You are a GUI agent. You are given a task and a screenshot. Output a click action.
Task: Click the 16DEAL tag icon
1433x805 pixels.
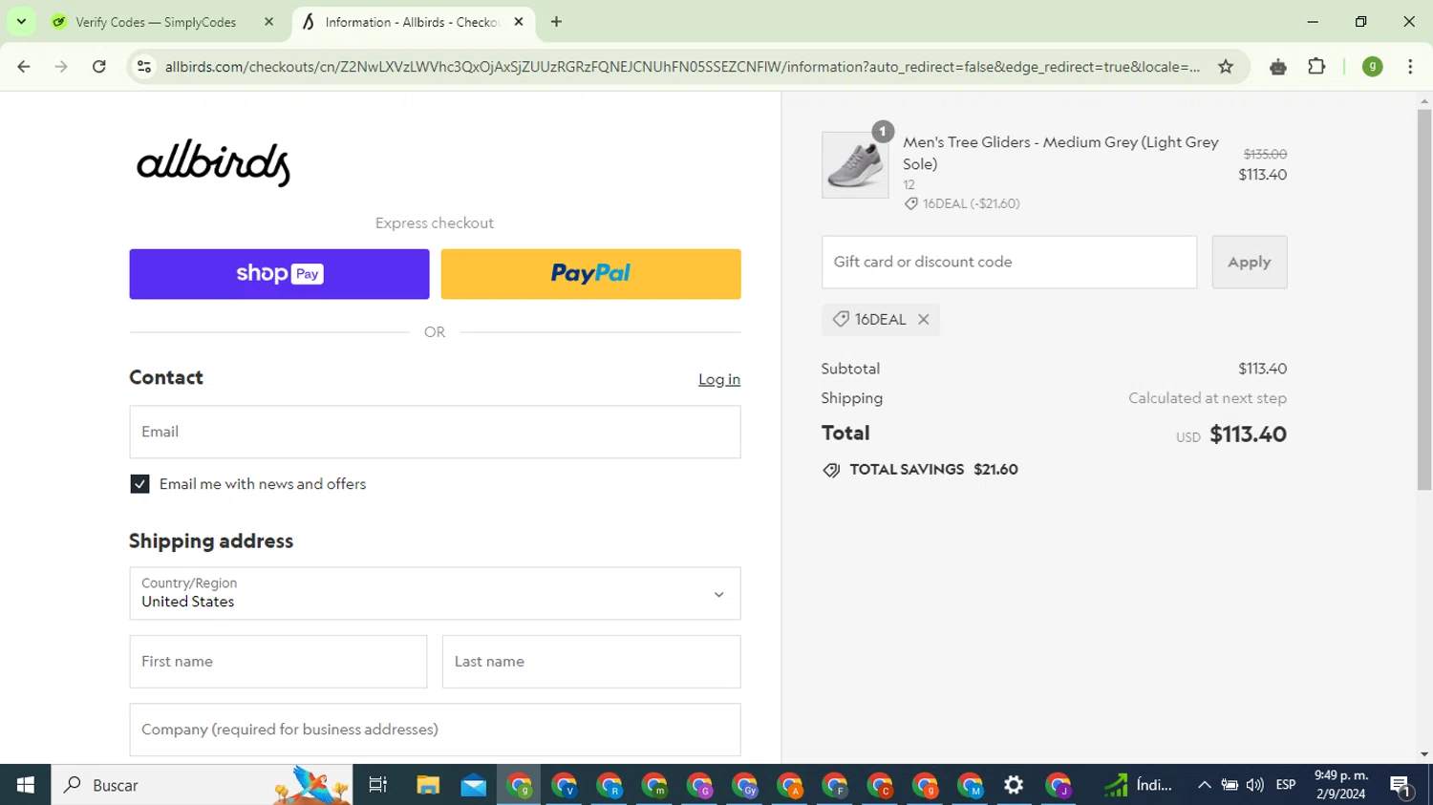[x=841, y=319]
